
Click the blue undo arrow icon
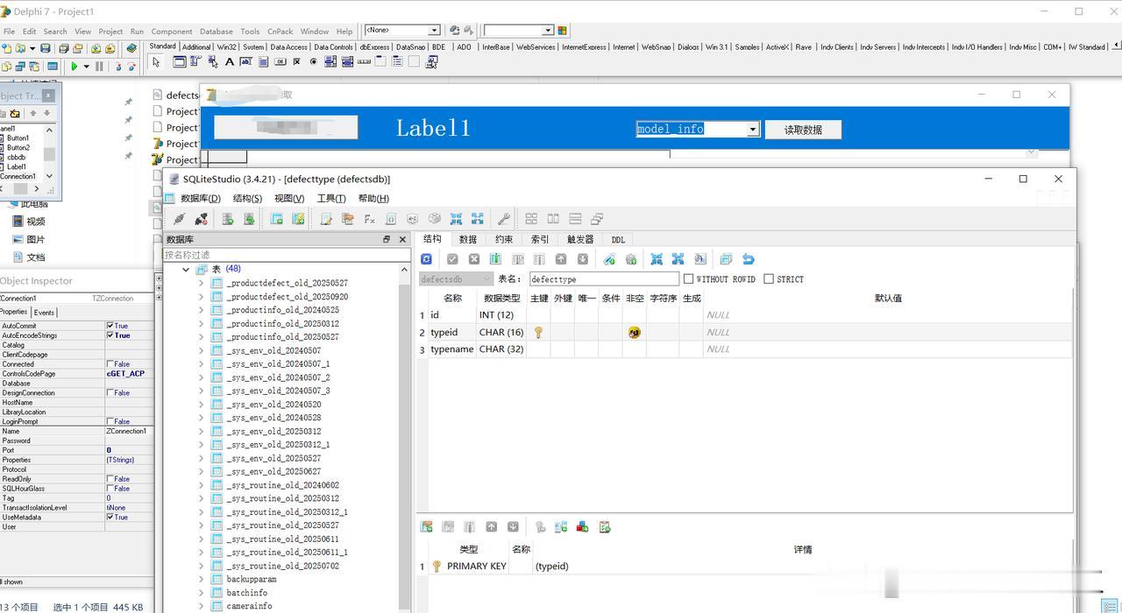(x=748, y=259)
